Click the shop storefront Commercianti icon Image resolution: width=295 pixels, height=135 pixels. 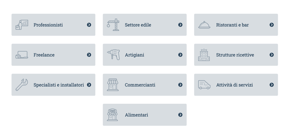click(113, 85)
